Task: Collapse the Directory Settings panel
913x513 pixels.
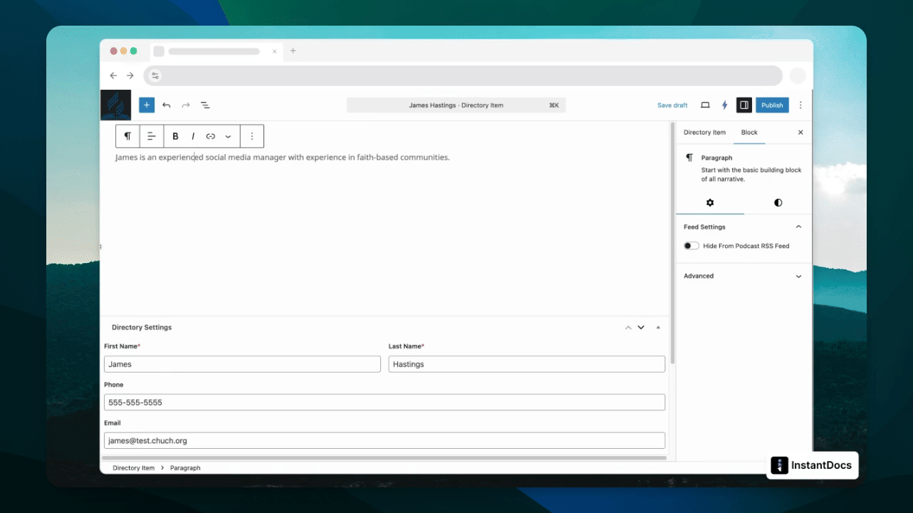Action: coord(658,328)
